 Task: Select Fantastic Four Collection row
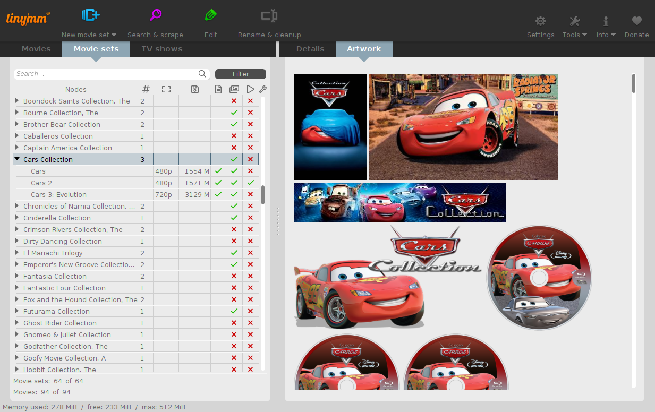click(x=136, y=288)
